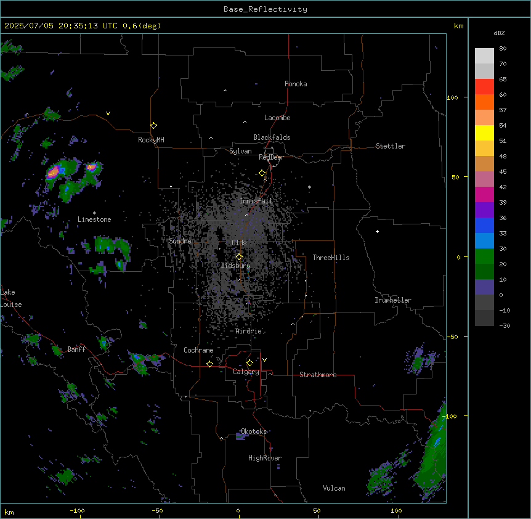Pick the orange 57-60 dBZ legend swatch

(484, 102)
